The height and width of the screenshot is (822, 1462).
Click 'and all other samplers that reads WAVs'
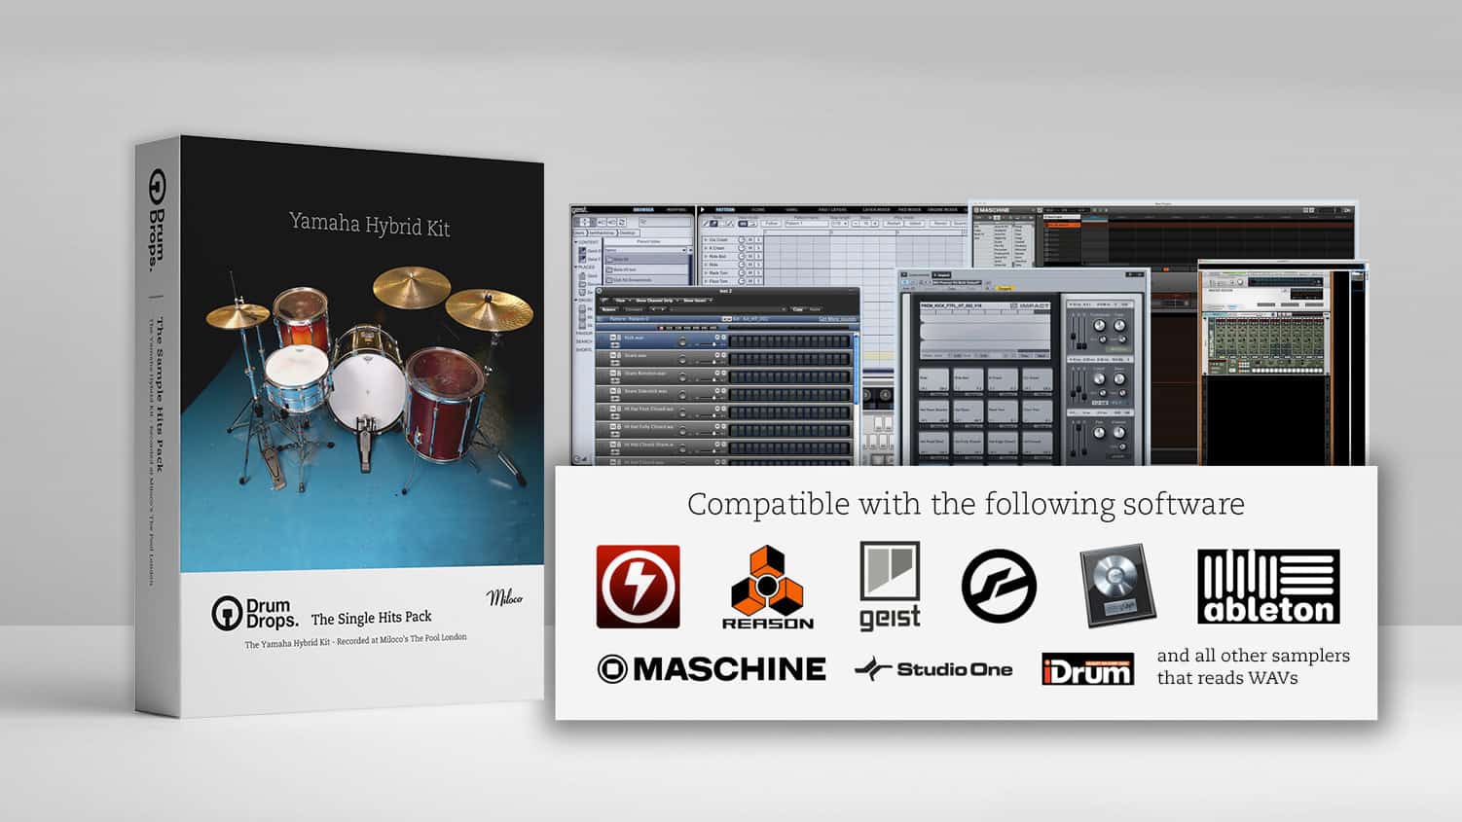tap(1253, 666)
